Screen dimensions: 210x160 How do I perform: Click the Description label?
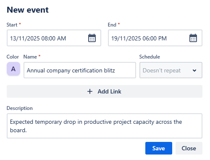click(x=20, y=108)
